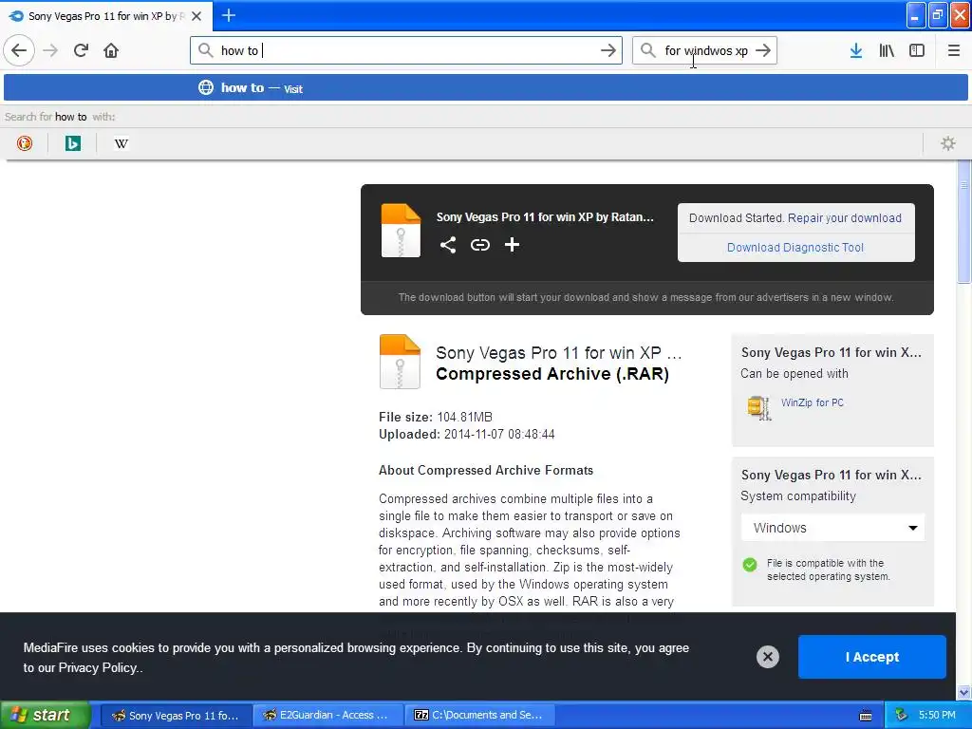972x729 pixels.
Task: Click the archive file icon beside Compressed Archive
Action: (x=400, y=362)
